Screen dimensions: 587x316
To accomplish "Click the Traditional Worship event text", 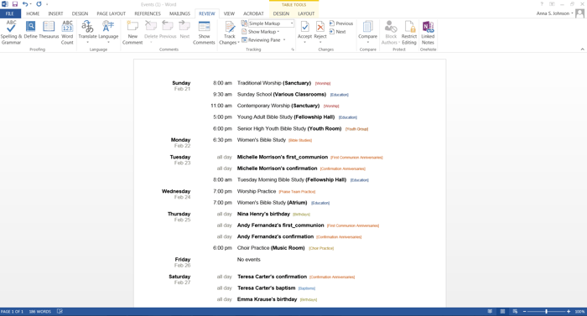I will pyautogui.click(x=274, y=83).
